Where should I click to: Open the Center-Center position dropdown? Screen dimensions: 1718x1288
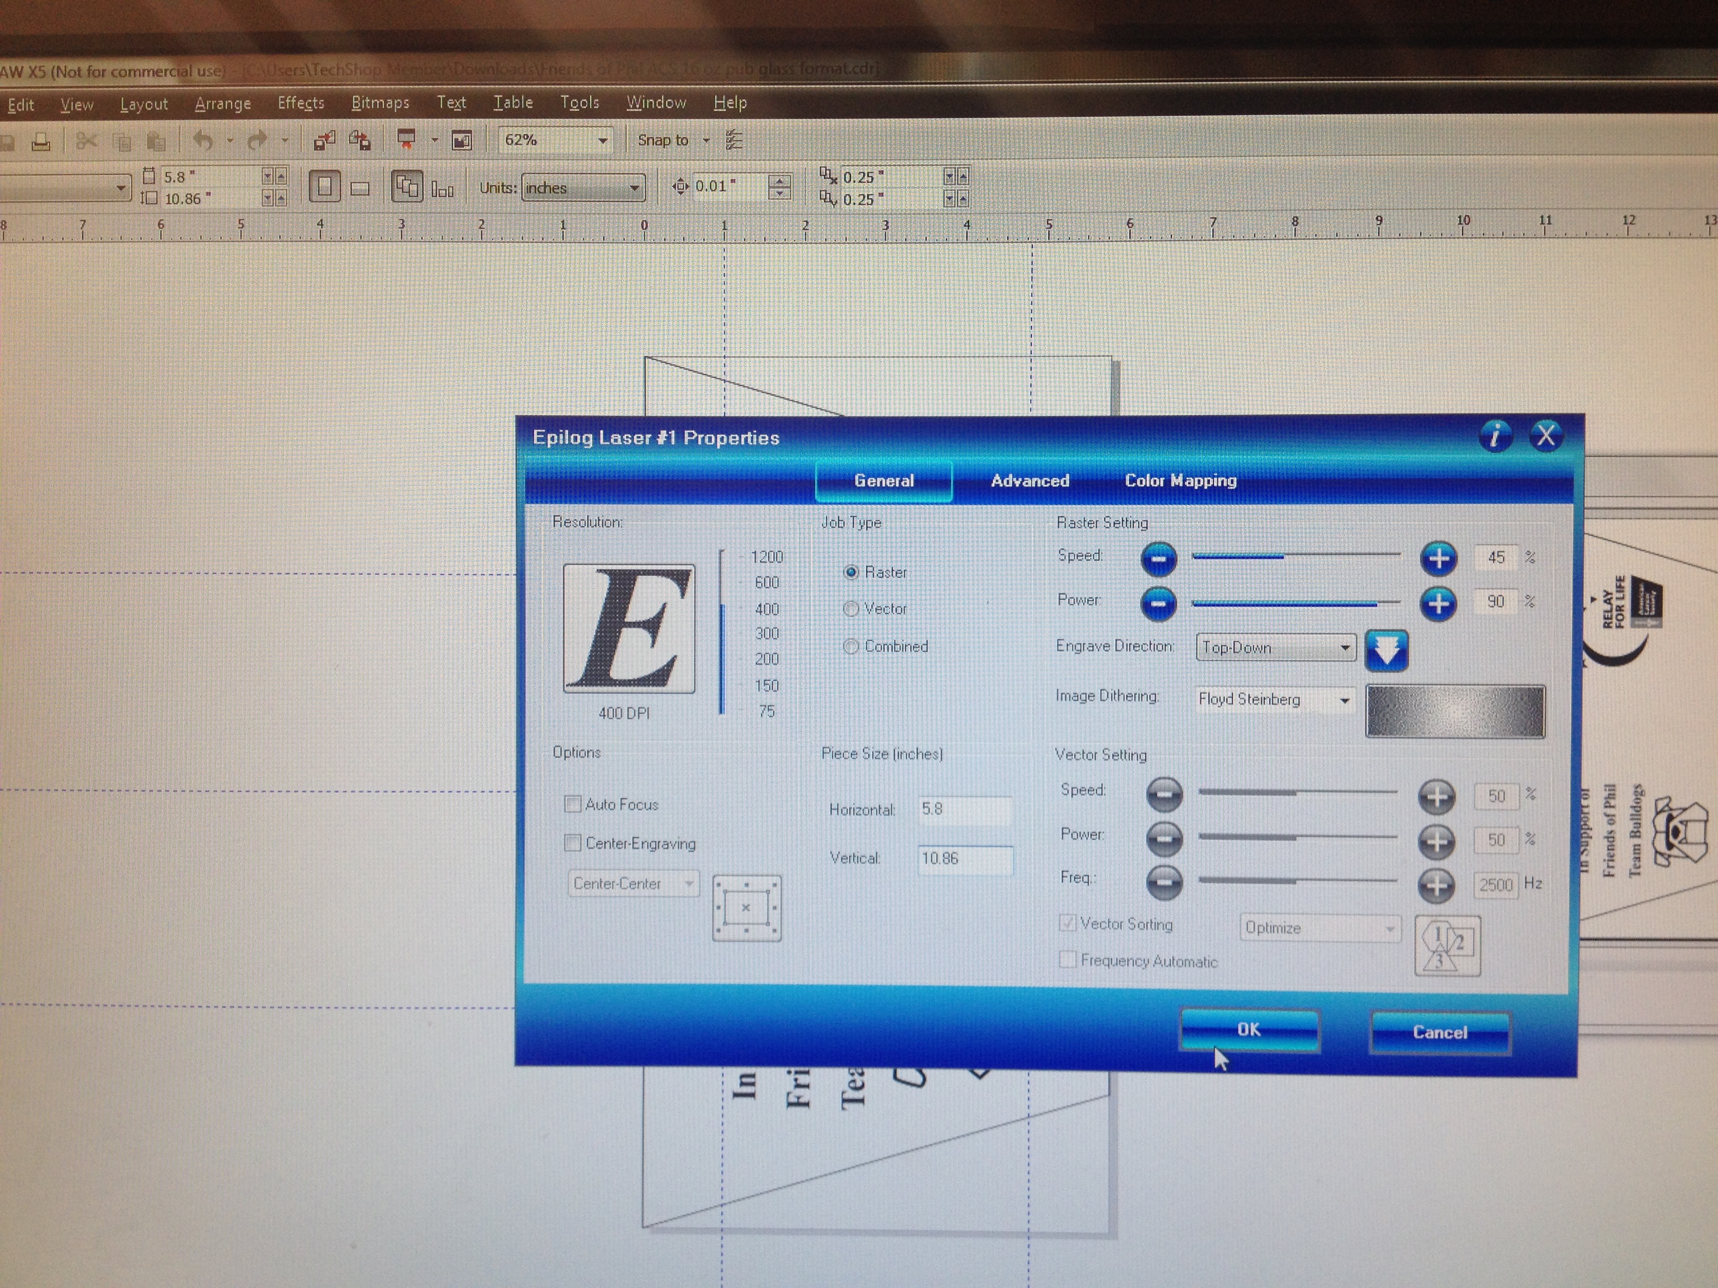[633, 883]
